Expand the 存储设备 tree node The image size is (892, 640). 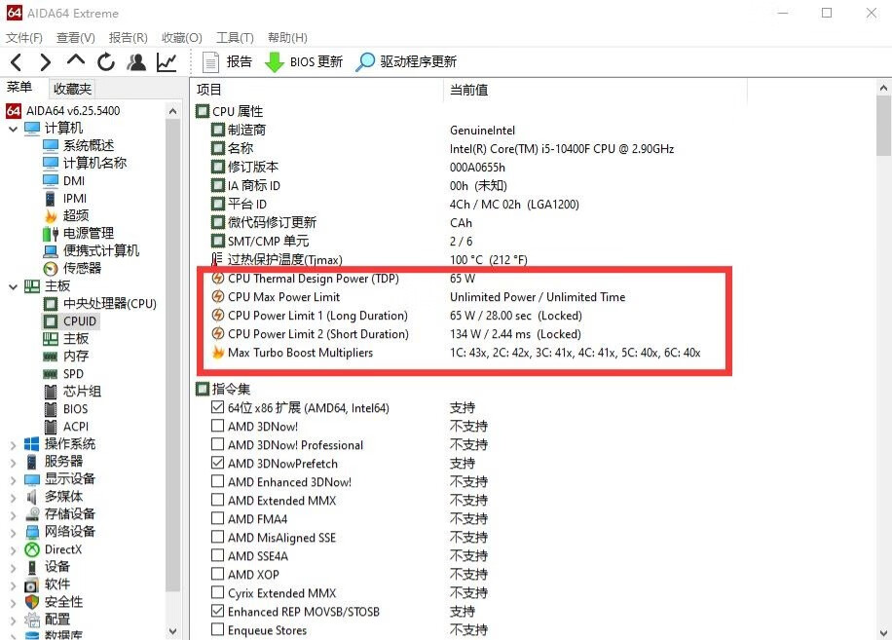coord(13,515)
